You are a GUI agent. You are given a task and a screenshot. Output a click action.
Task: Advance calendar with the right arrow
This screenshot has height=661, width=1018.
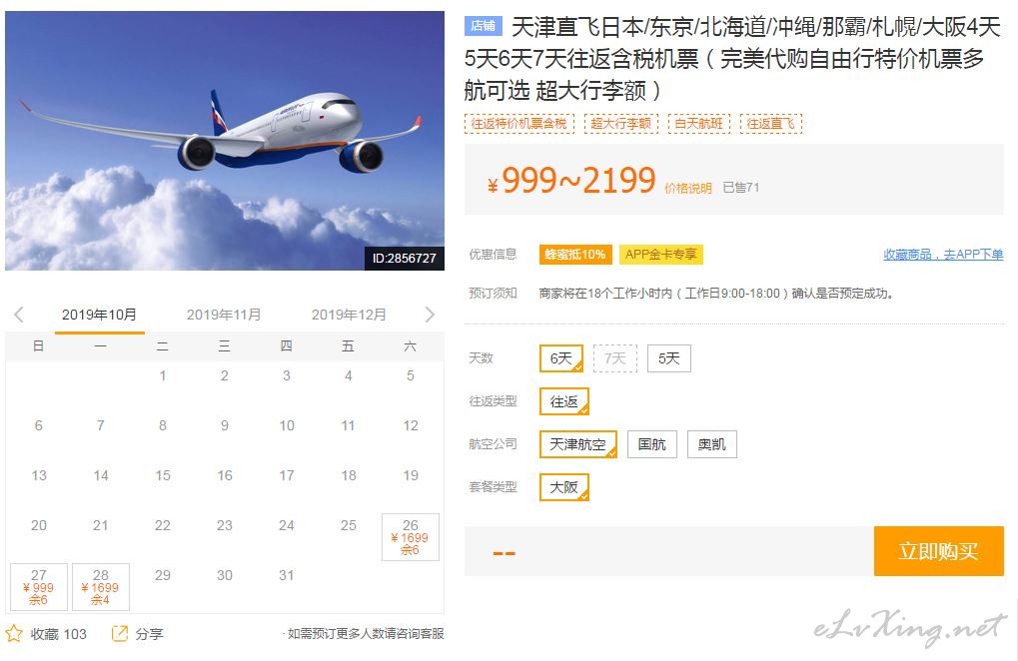(430, 315)
